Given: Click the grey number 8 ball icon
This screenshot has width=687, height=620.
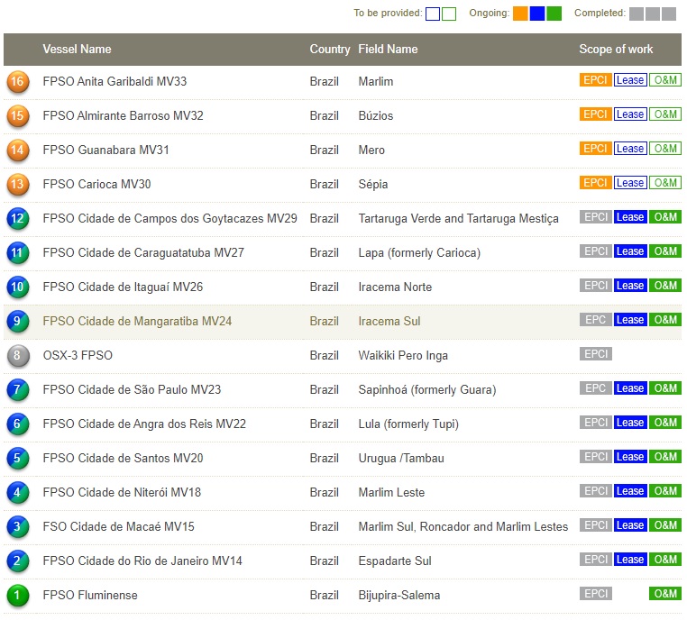Looking at the screenshot, I should click(17, 356).
